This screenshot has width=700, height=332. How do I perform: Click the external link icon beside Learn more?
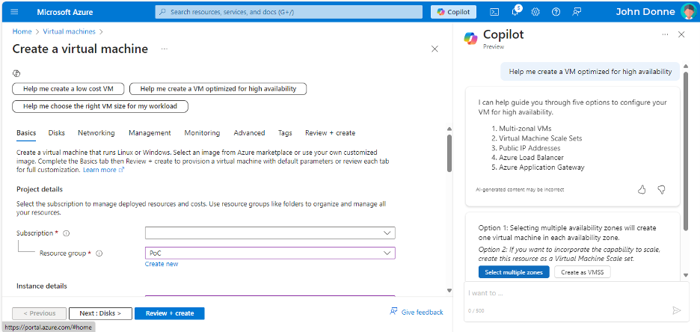pos(121,170)
